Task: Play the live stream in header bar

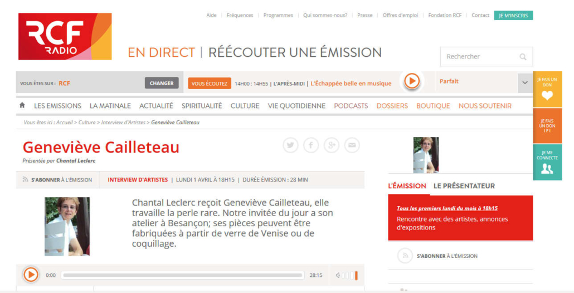Action: tap(412, 81)
